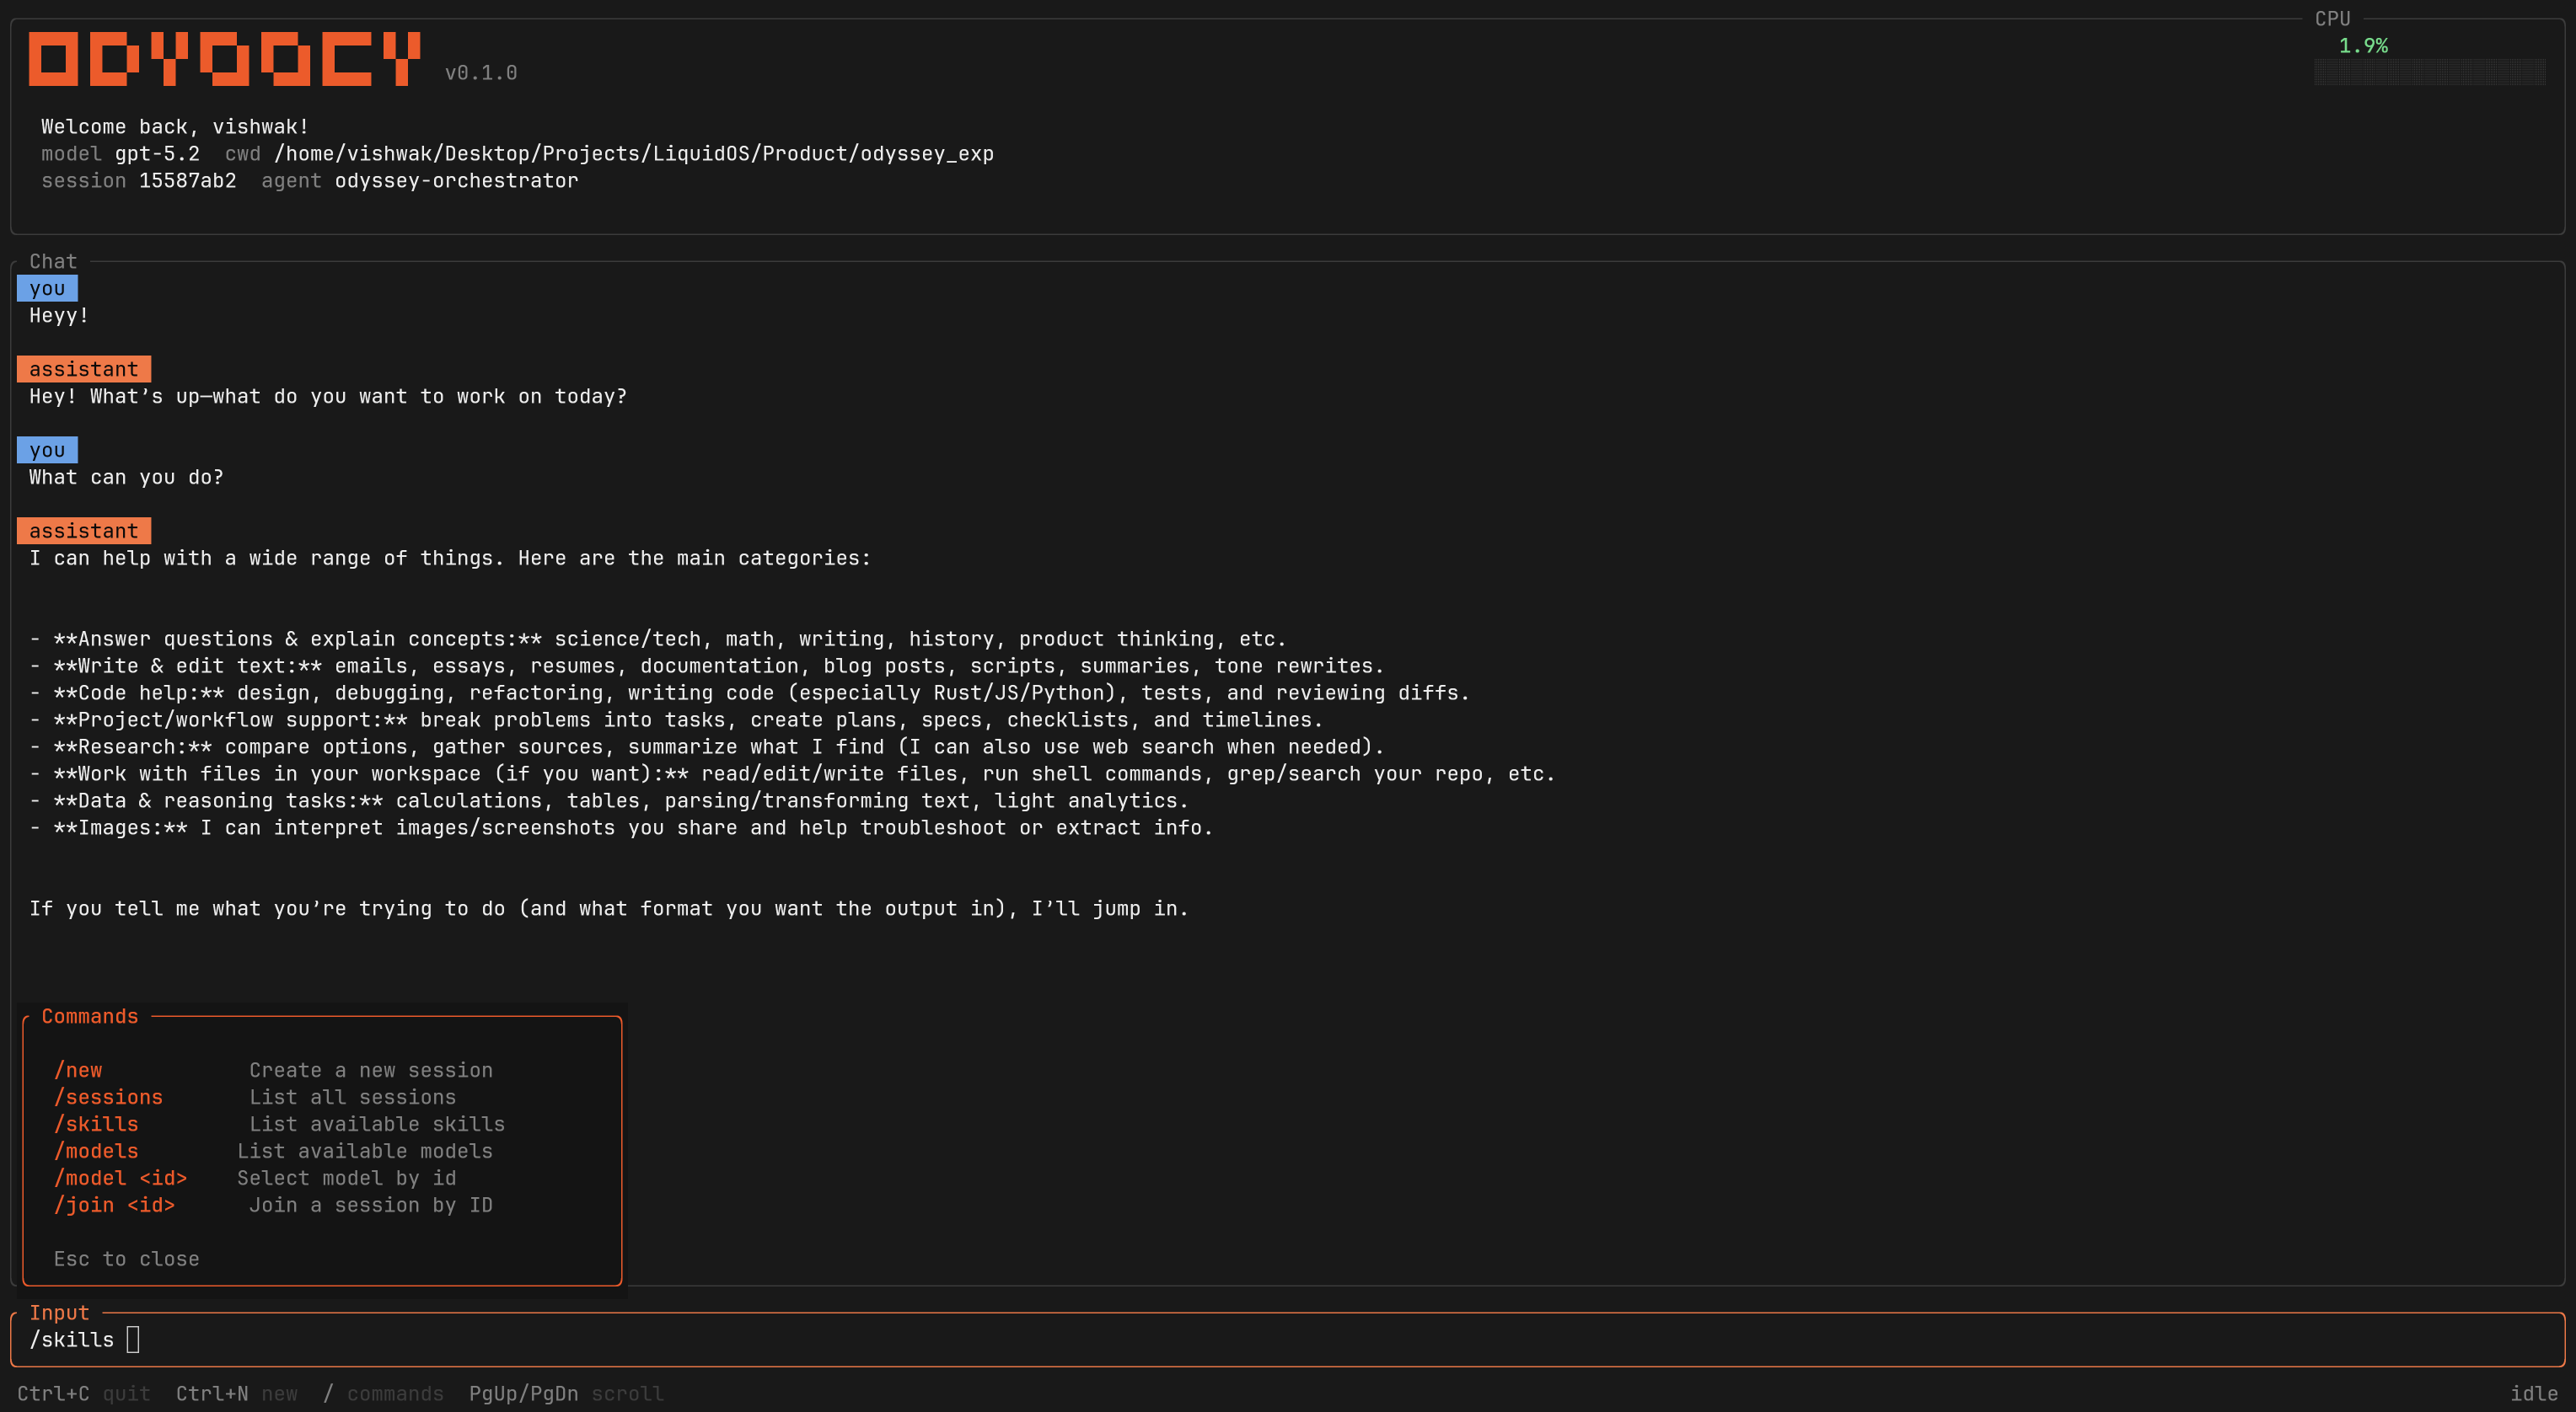
Task: Click the 'Ctrl+N new' shortcut hint
Action: pyautogui.click(x=237, y=1394)
